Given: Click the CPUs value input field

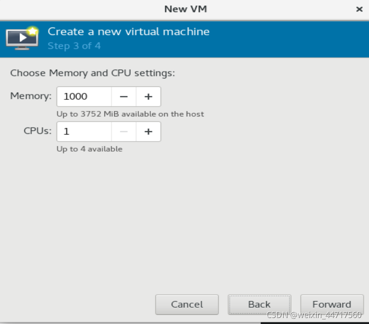Looking at the screenshot, I should coord(84,131).
